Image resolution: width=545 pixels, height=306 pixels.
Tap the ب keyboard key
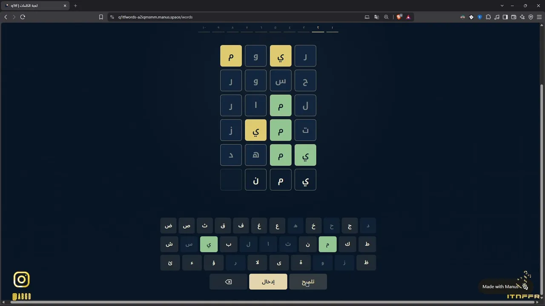coord(229,244)
